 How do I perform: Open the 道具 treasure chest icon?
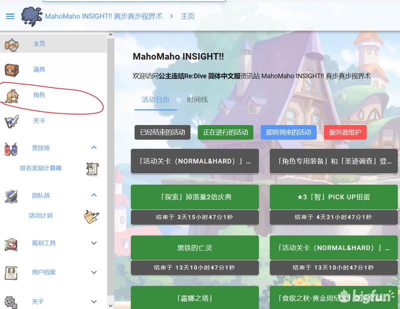[x=12, y=69]
